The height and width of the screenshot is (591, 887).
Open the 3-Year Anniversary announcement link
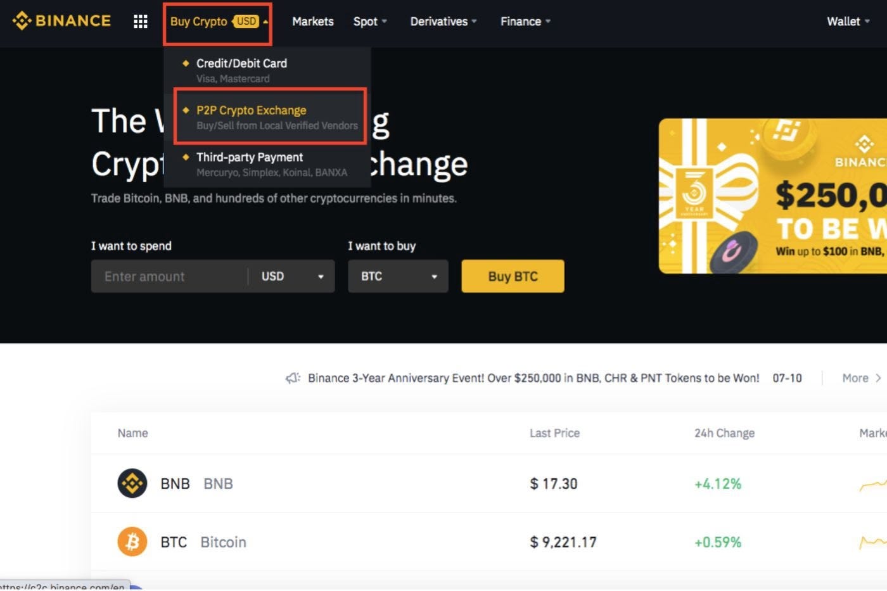[533, 378]
